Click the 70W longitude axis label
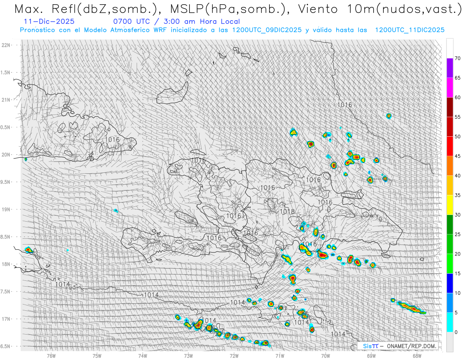468x361 pixels. (x=325, y=356)
